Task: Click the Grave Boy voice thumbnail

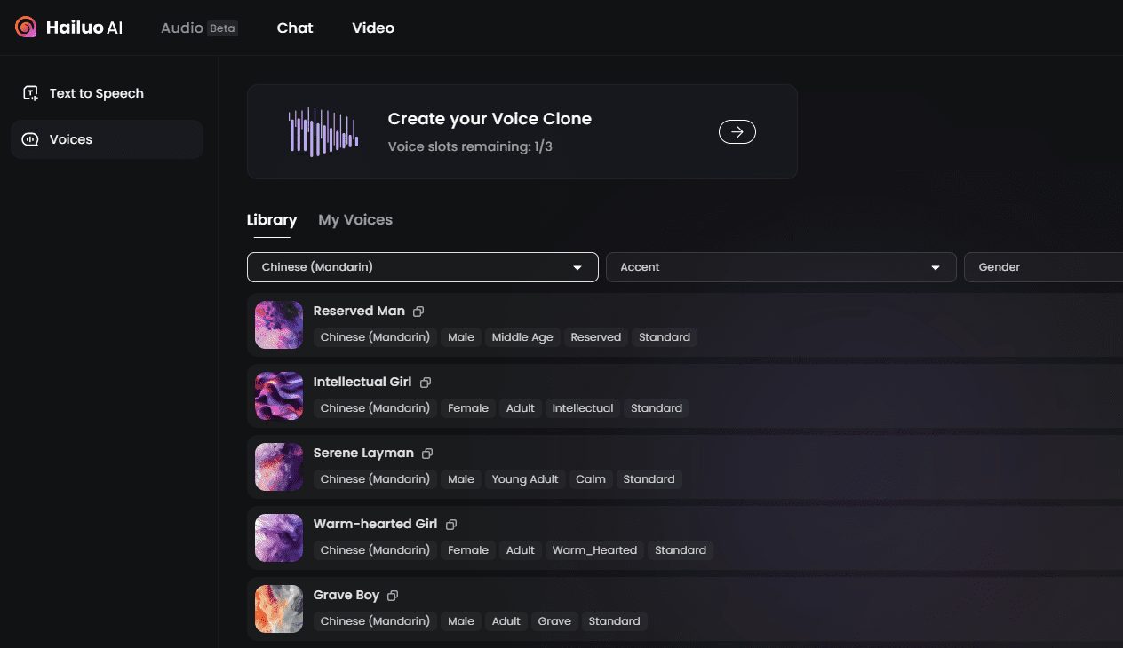Action: (279, 609)
